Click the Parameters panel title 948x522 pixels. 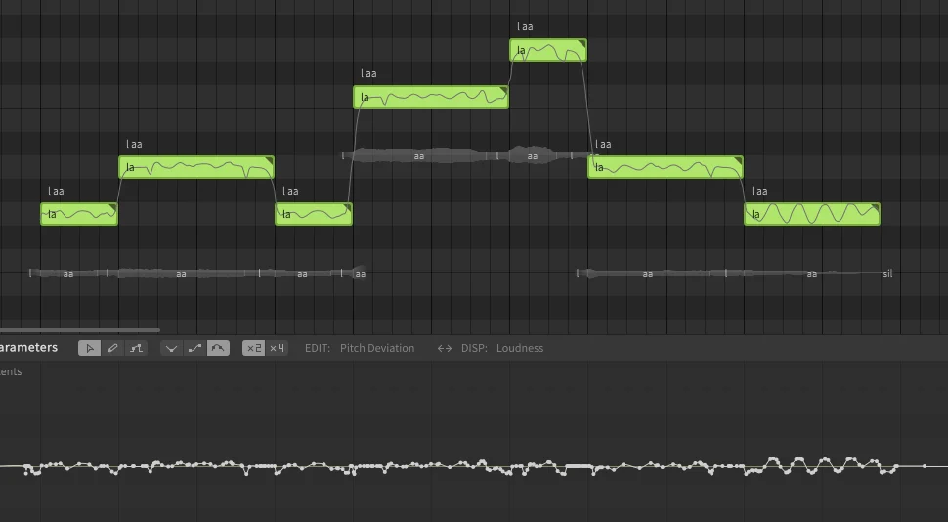[28, 348]
